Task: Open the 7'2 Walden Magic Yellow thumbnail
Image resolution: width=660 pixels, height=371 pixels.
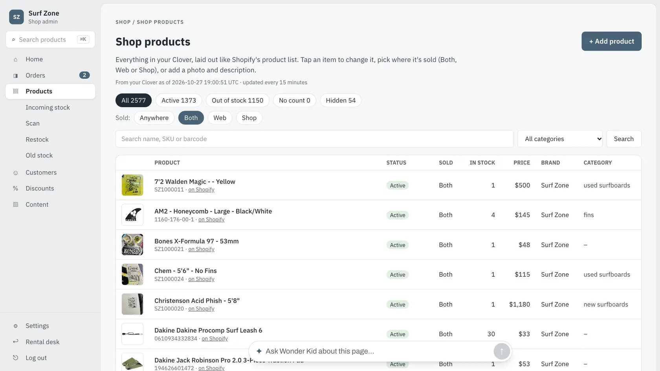Action: [x=132, y=185]
